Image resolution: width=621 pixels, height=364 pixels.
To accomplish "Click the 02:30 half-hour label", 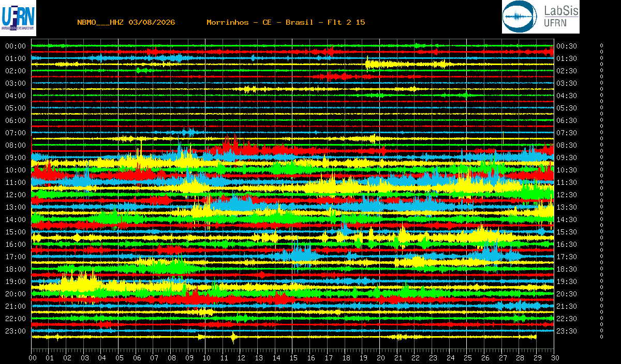I will 566,71.
